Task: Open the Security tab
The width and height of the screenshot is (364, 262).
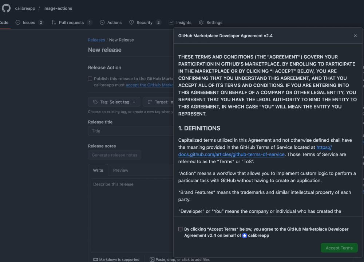Action: pos(145,23)
